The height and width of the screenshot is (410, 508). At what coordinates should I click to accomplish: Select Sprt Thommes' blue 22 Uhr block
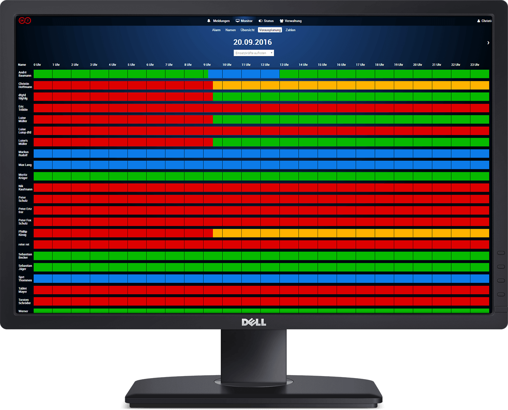pyautogui.click(x=460, y=279)
